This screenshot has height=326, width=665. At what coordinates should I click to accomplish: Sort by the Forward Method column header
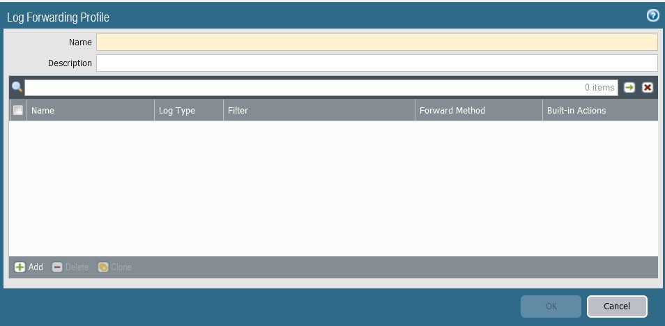coord(479,110)
